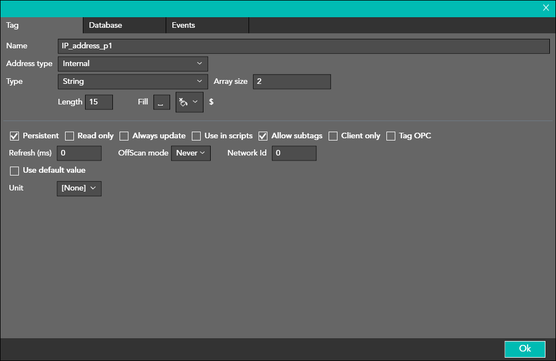Open the Events tab
The image size is (556, 361).
point(206,26)
